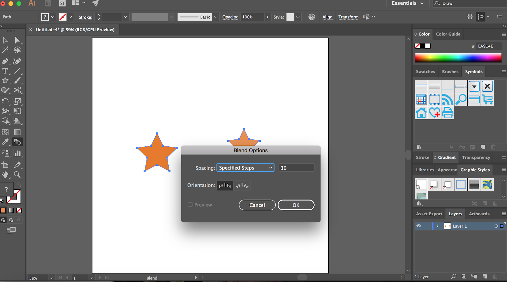
Task: Open the Opacity slider arrow
Action: [267, 17]
